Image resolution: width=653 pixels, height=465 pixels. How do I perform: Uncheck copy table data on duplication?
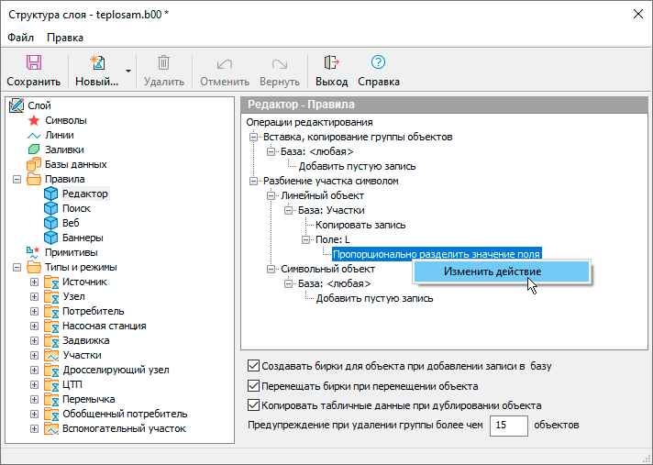click(x=254, y=405)
